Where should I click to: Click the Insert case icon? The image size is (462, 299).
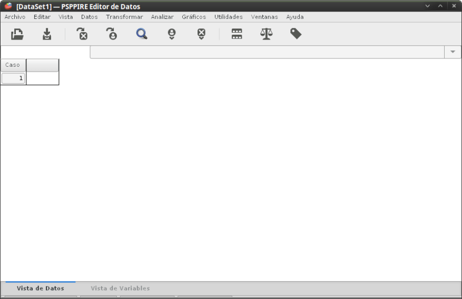click(172, 34)
